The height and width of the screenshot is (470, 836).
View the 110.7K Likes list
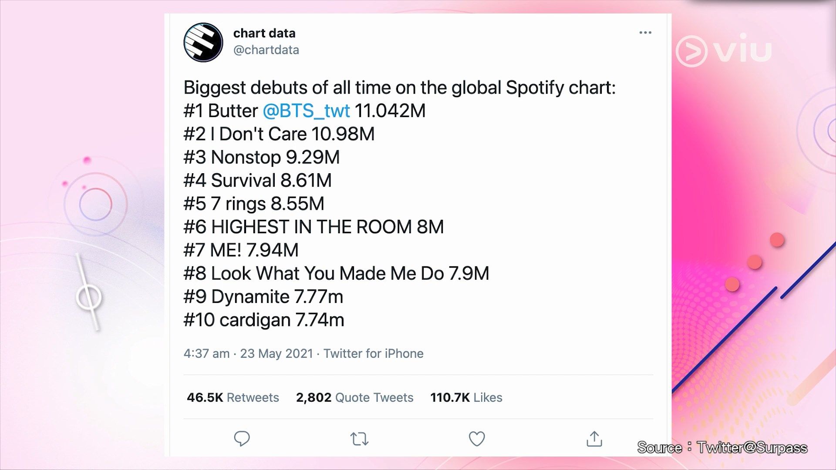click(x=466, y=397)
